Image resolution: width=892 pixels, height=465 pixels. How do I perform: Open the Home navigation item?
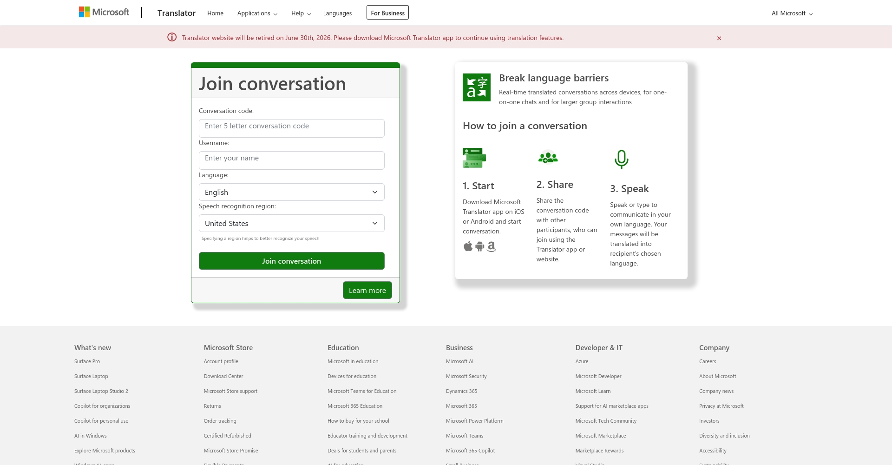[215, 13]
